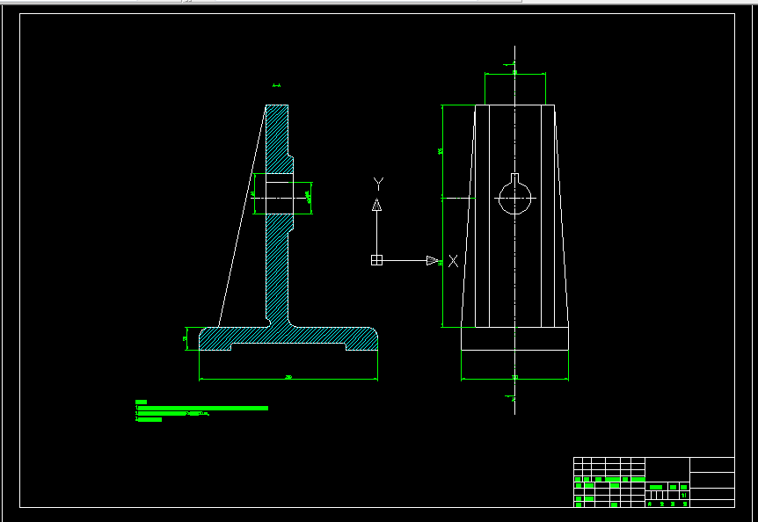Click the Y axis label letter
Image resolution: width=758 pixels, height=522 pixels.
click(x=378, y=184)
